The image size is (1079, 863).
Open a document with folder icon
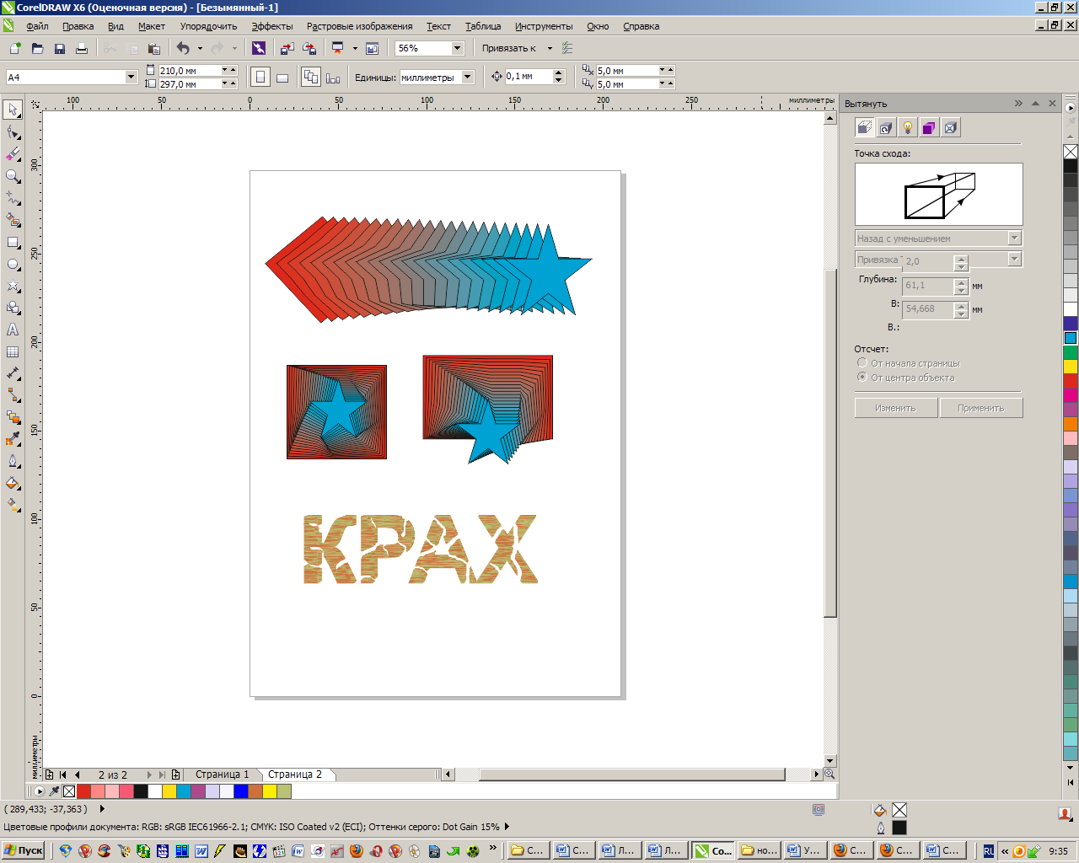coord(37,48)
